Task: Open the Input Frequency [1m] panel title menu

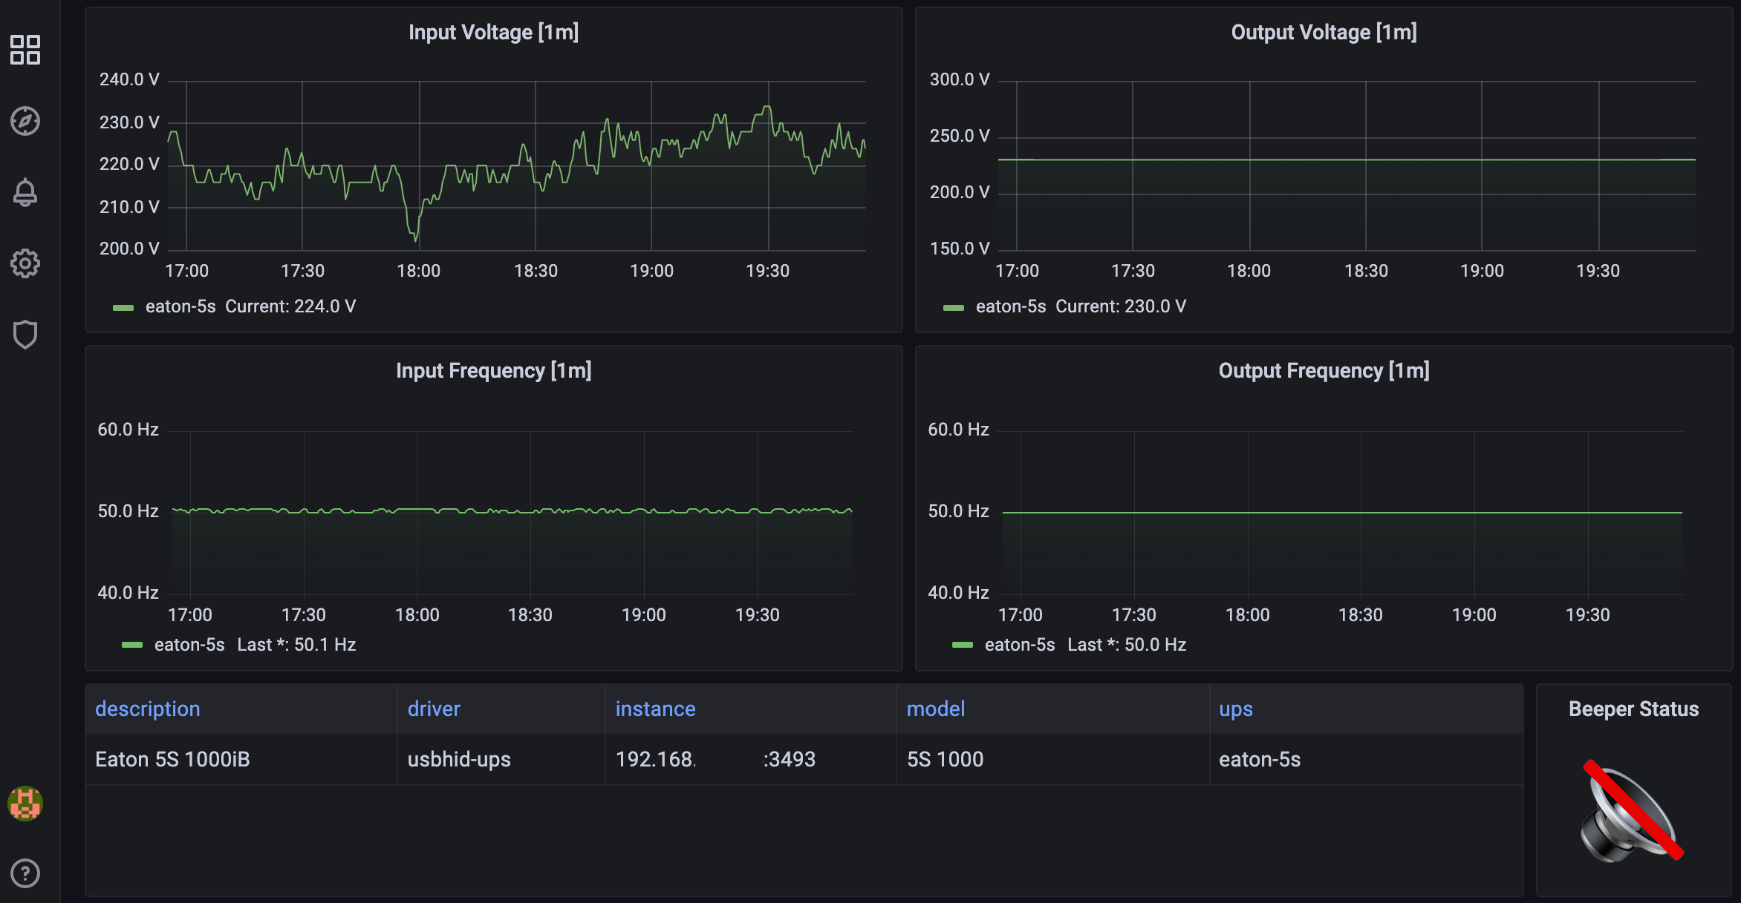Action: pos(493,371)
